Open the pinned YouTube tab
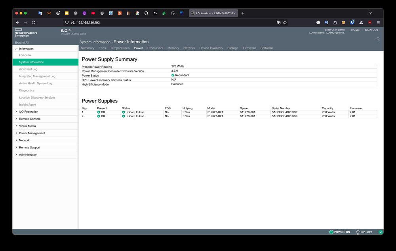The image size is (396, 251). (x=93, y=13)
